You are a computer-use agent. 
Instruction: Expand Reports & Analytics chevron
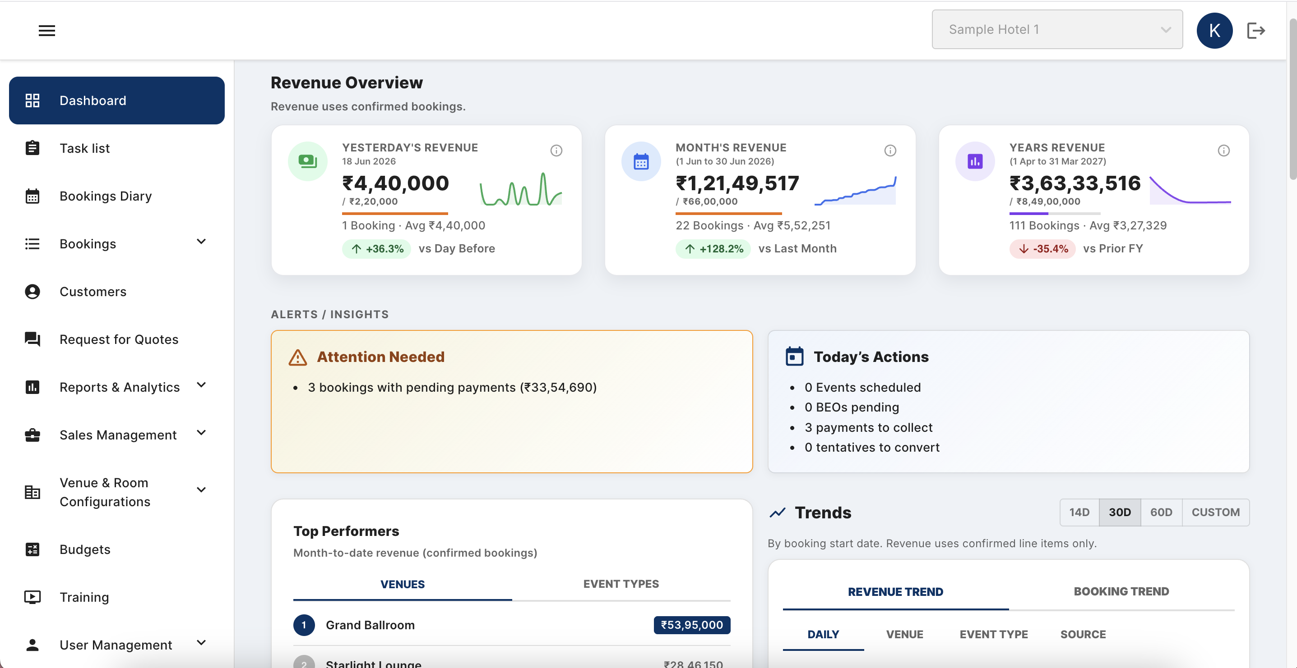coord(201,385)
